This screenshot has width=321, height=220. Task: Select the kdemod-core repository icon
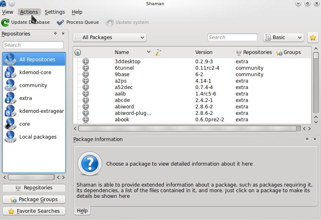(x=10, y=73)
